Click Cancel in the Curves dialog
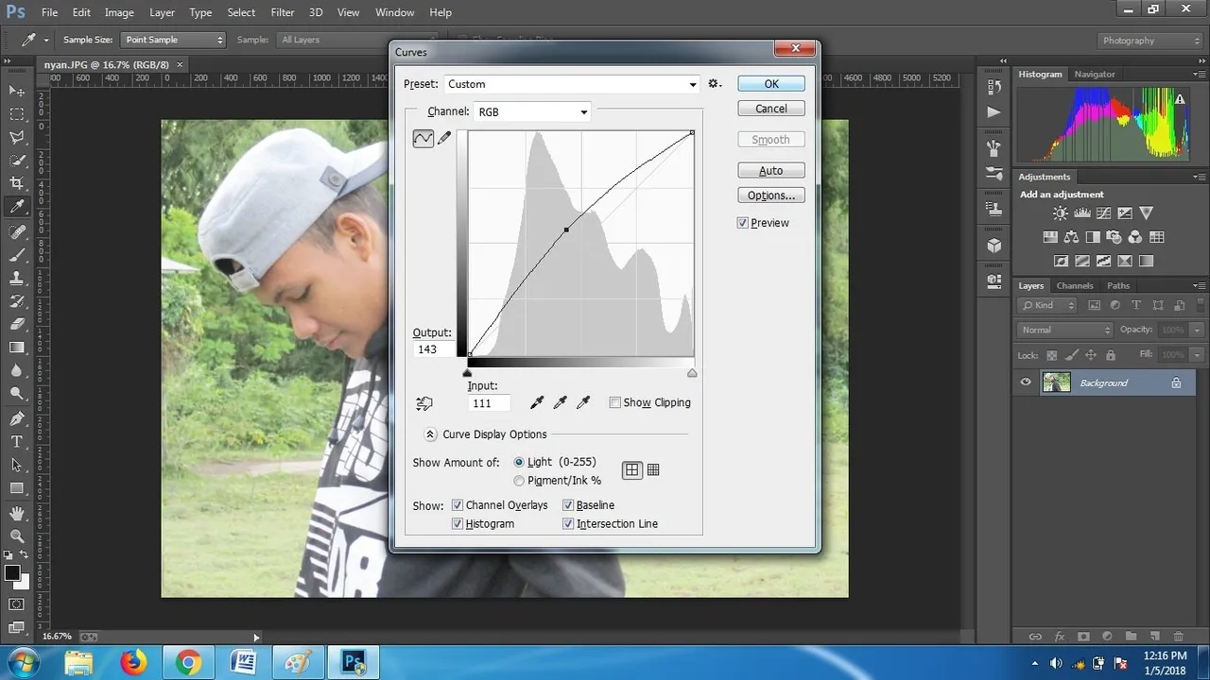Image resolution: width=1210 pixels, height=680 pixels. tap(771, 109)
